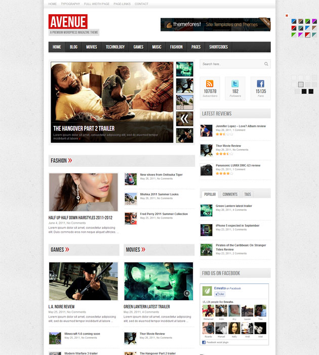Open the themeforest banner advertisement

click(x=216, y=24)
